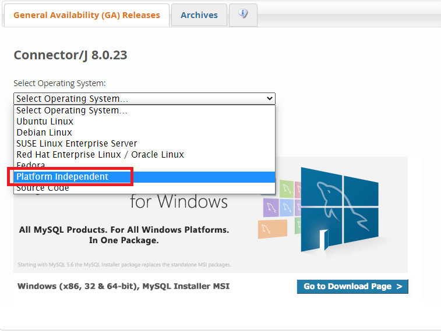Open the Archives tab
The width and height of the screenshot is (441, 331).
(x=199, y=15)
